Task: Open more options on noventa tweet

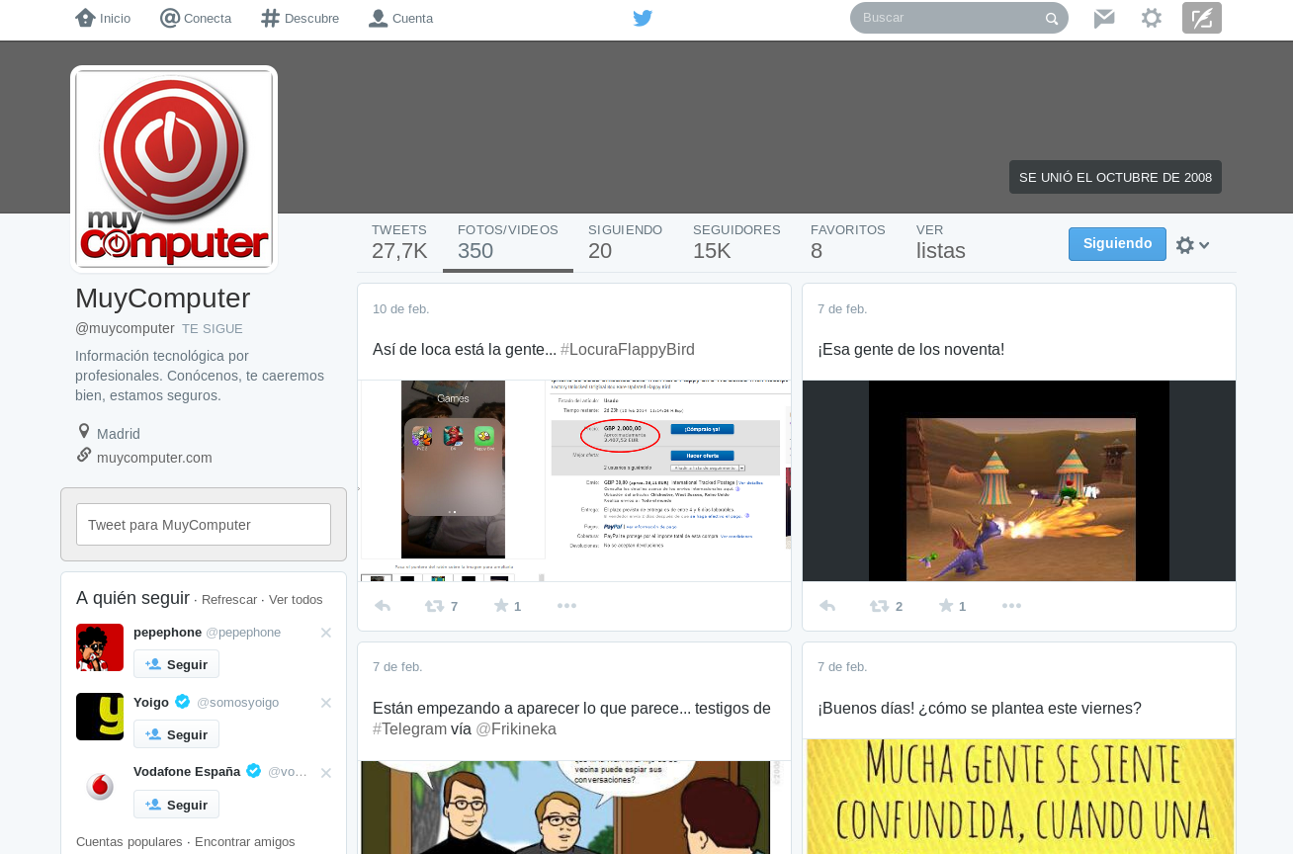Action: click(1011, 606)
